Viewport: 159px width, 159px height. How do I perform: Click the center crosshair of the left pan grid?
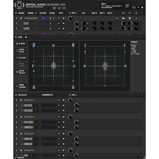pos(54,66)
